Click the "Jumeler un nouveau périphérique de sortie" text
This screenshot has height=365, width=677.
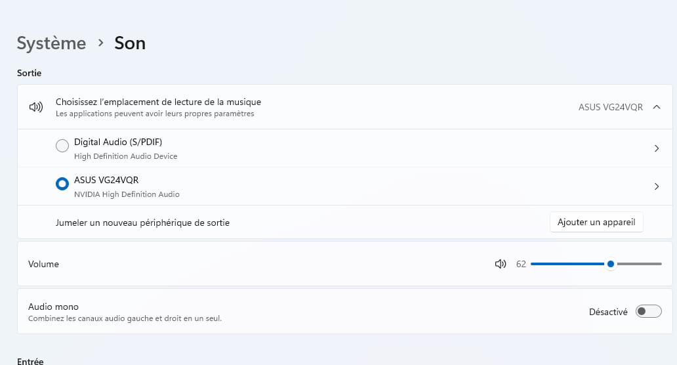click(x=142, y=223)
